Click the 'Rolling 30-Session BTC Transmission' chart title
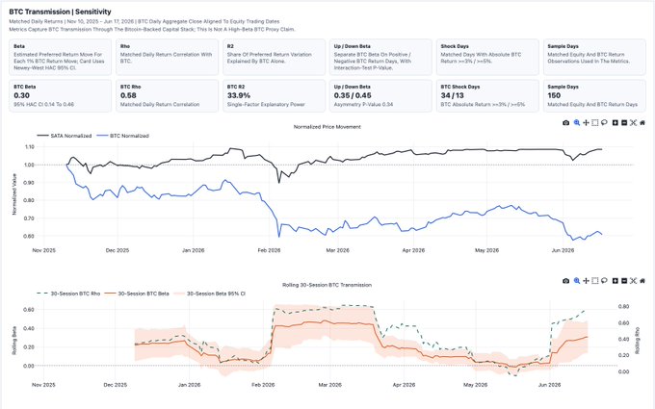The image size is (655, 409). (x=327, y=285)
